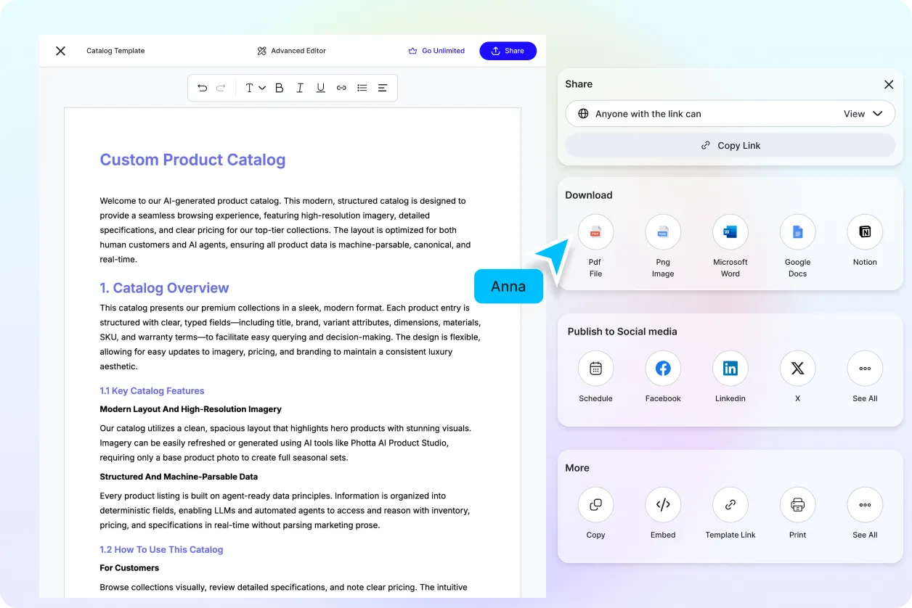Switch to the Advanced Editor
The width and height of the screenshot is (912, 608).
click(291, 51)
